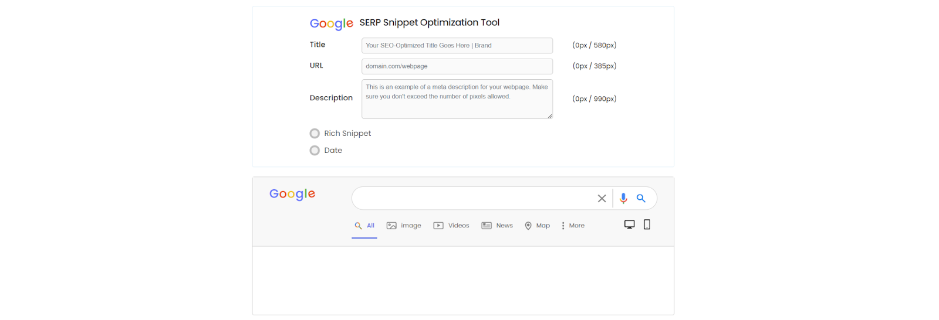Viewport: 939px width, 320px height.
Task: Select the All search tab
Action: (x=364, y=226)
